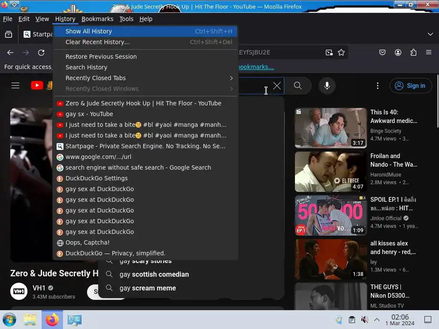Reload the current page
The width and height of the screenshot is (439, 329).
(x=41, y=53)
